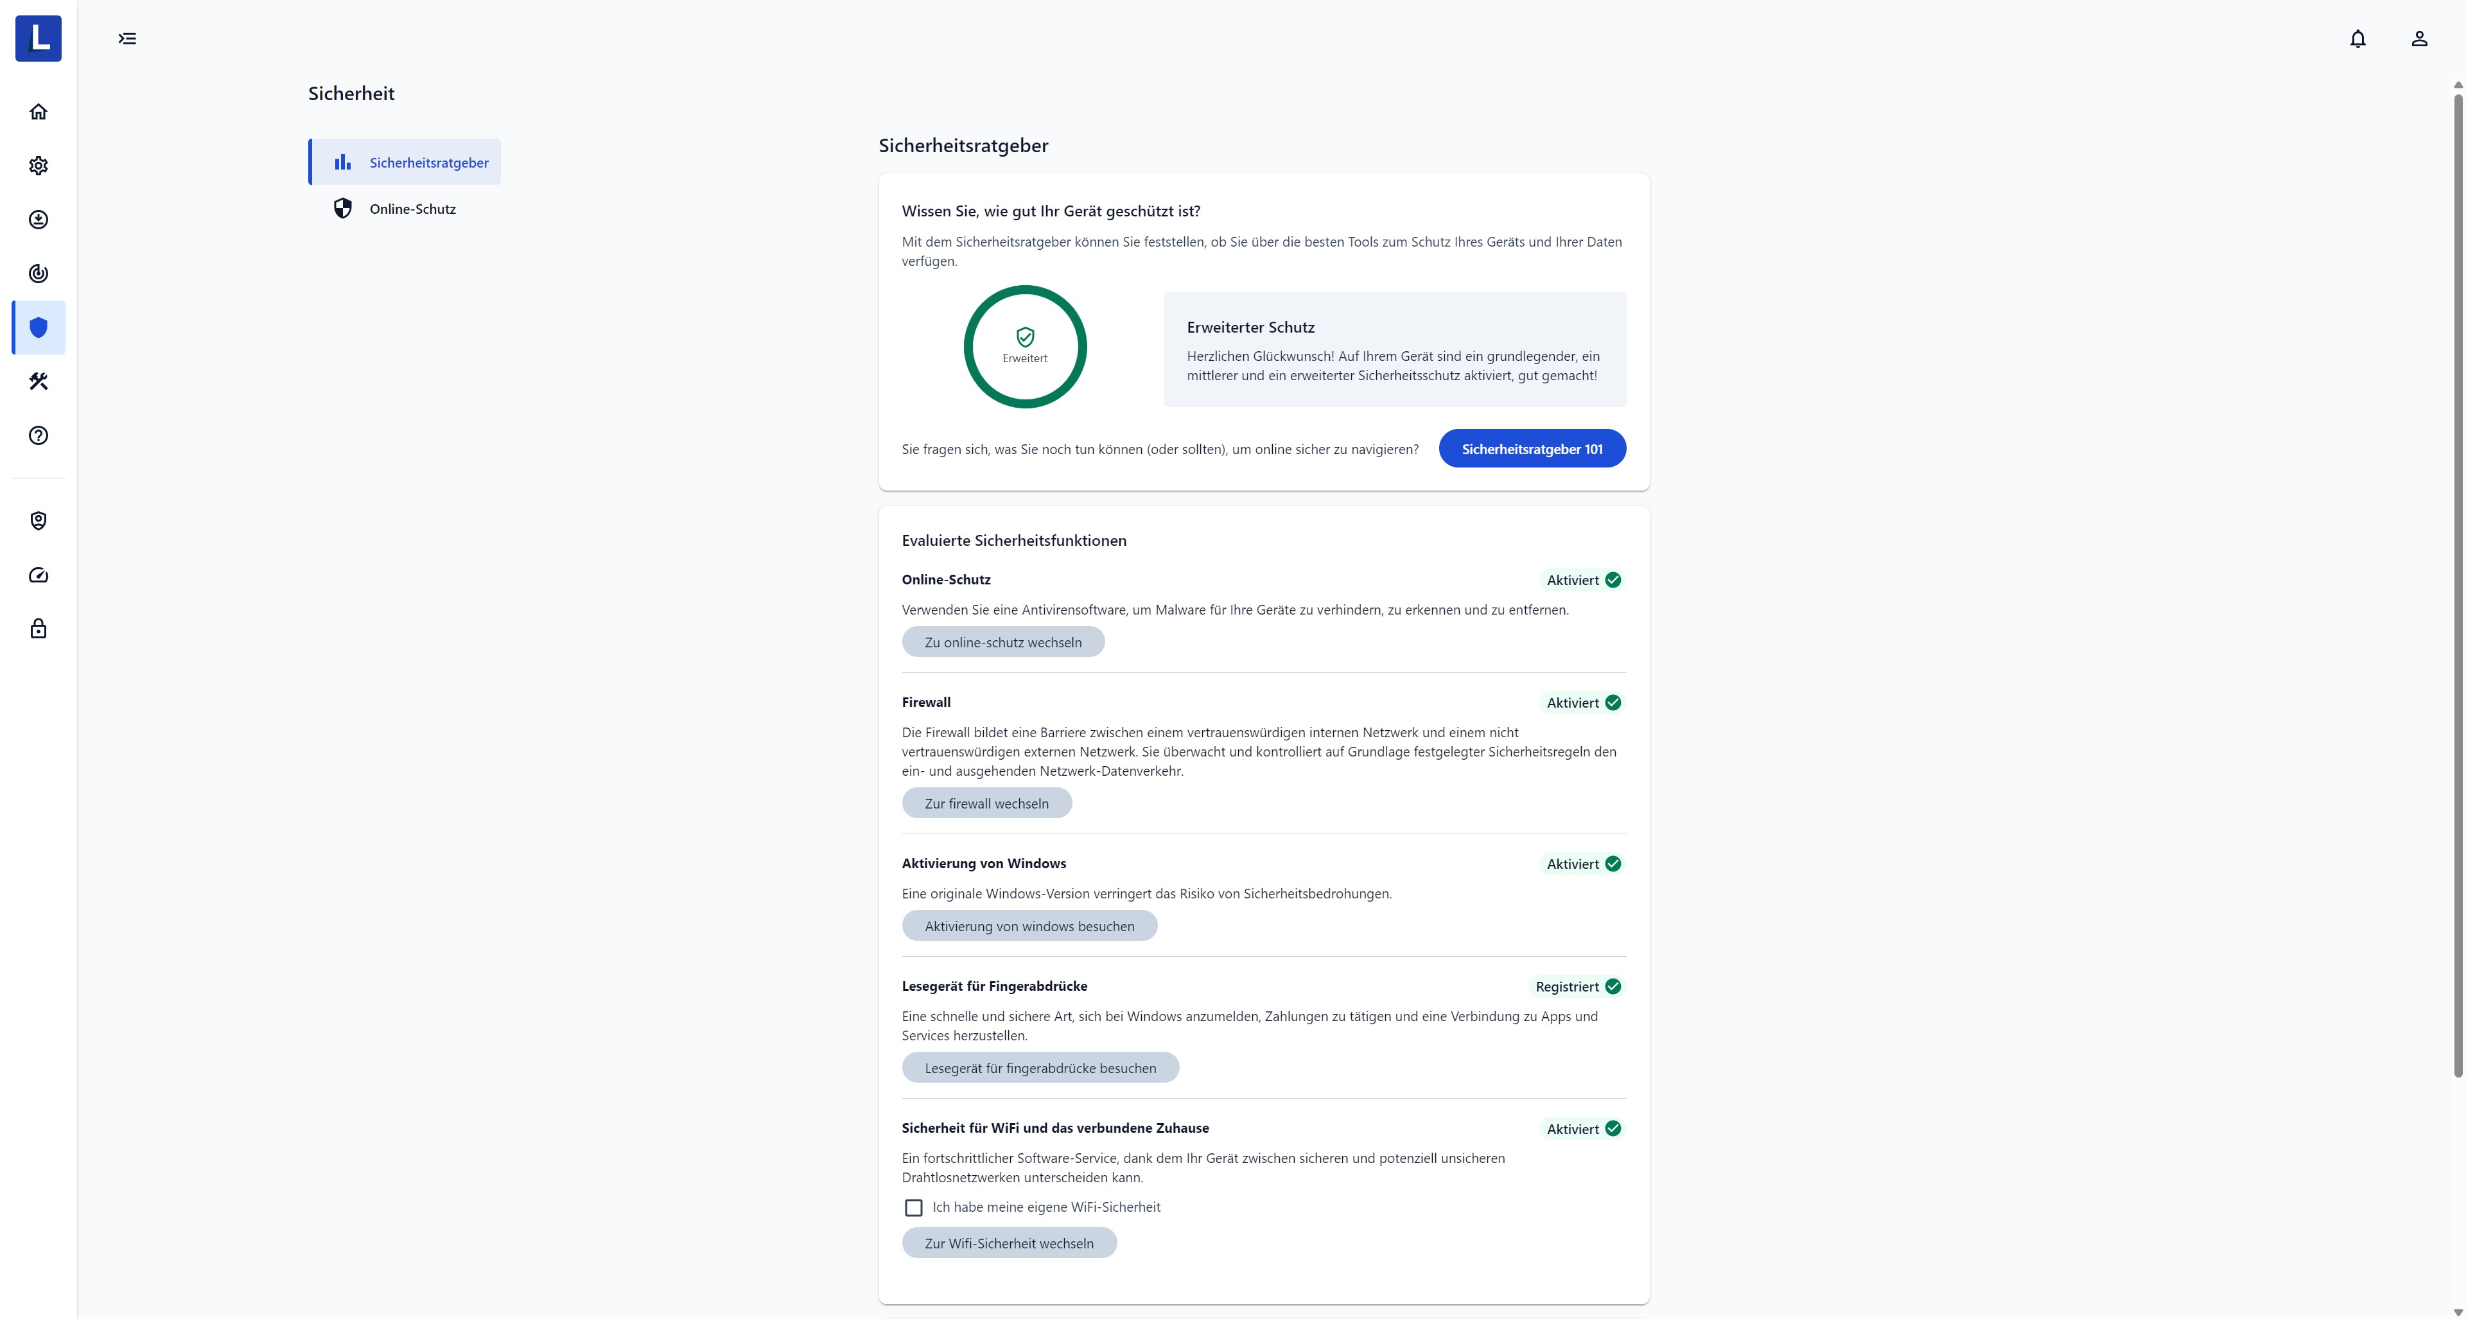Open the privacy shield-with-person sidebar icon
Screen dimensions: 2466x1319
pyautogui.click(x=39, y=521)
